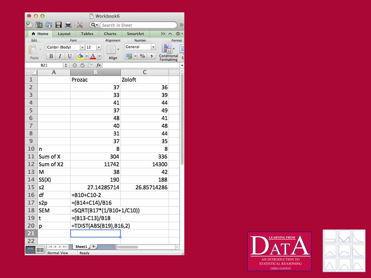Open a workbook via folder icon
The width and height of the screenshot is (371, 278).
coord(49,25)
